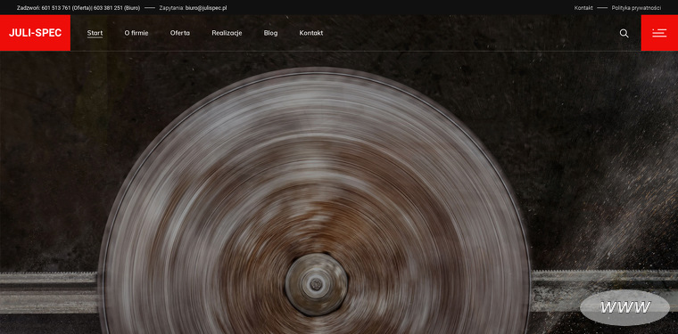678x334 pixels.
Task: Select the Start menu item
Action: coord(95,33)
